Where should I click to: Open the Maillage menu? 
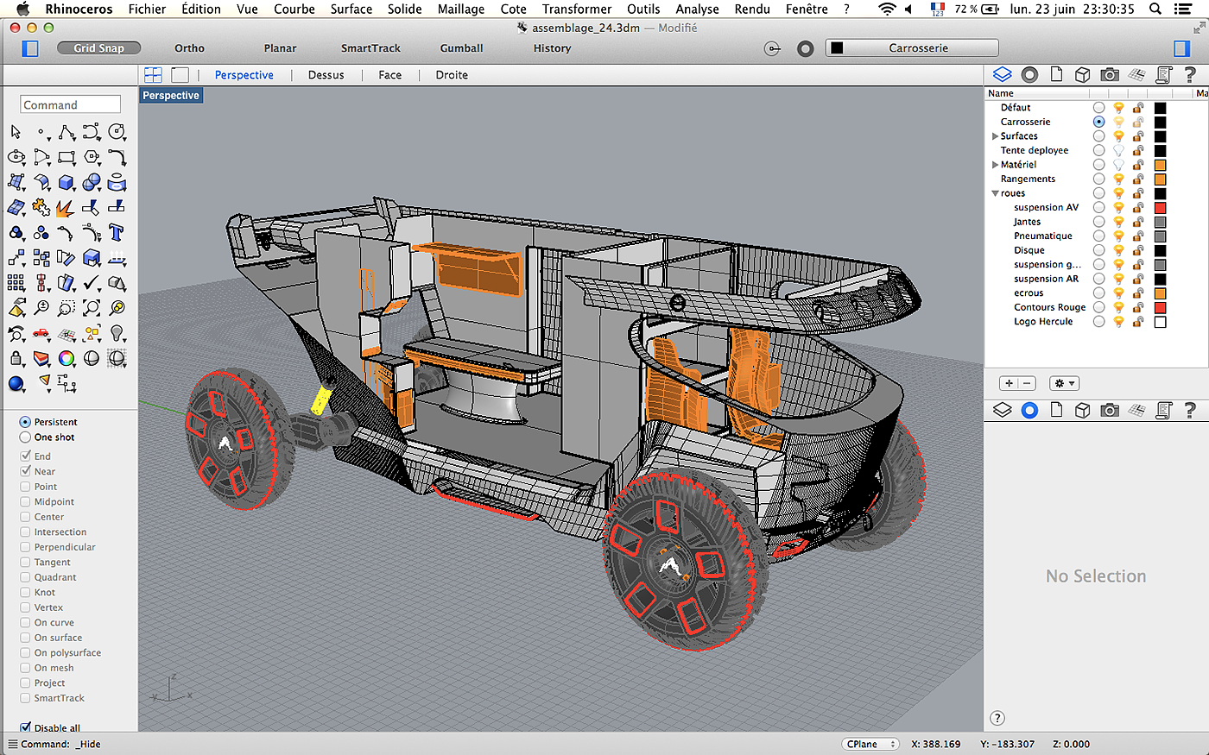[460, 9]
